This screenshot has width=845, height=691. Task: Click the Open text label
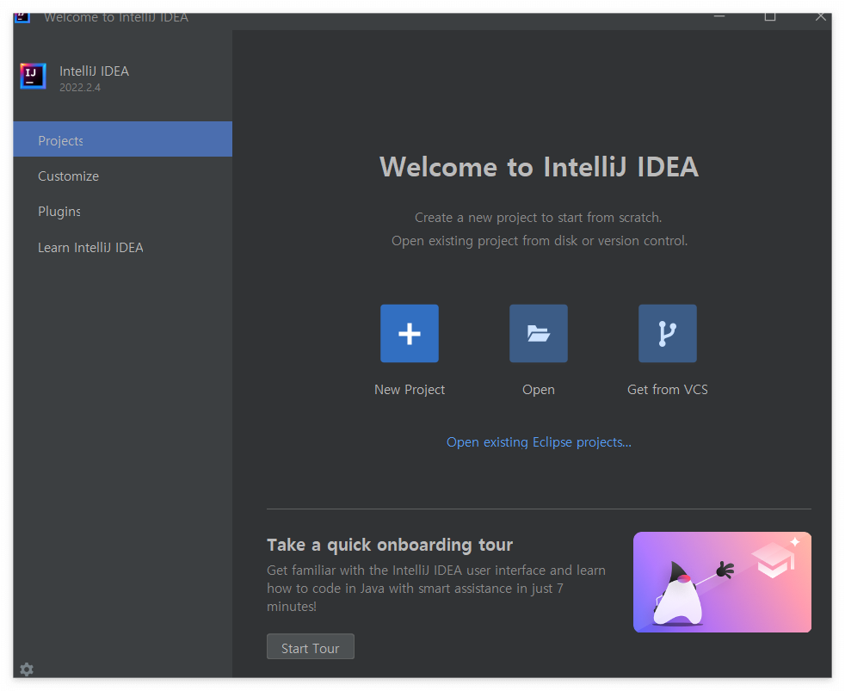(539, 390)
